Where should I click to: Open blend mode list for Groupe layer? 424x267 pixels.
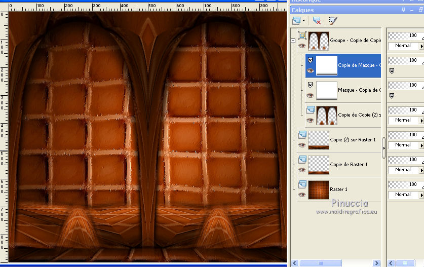pyautogui.click(x=421, y=46)
